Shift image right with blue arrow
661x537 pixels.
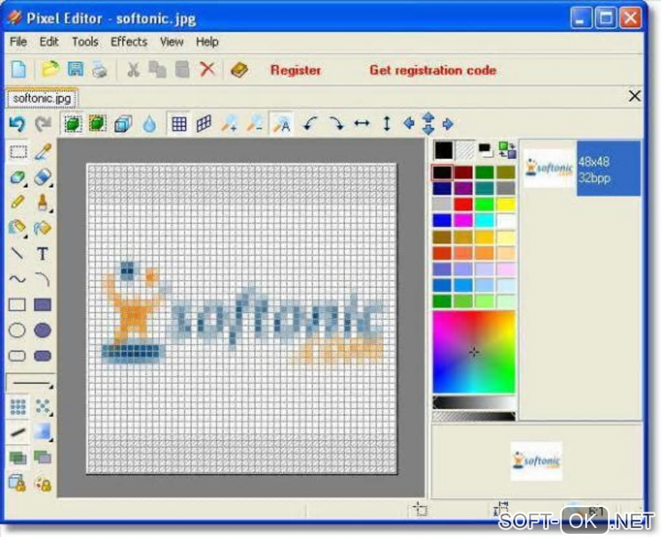click(448, 124)
